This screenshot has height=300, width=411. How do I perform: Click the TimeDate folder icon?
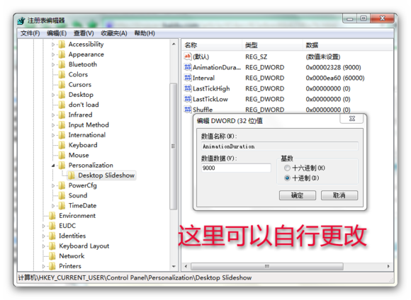(62, 205)
